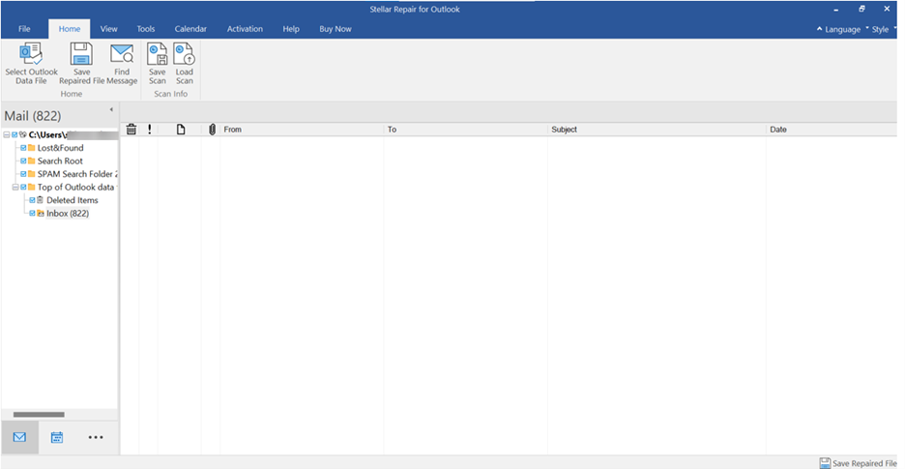Open the more options ellipsis icon
The image size is (905, 469).
point(96,437)
